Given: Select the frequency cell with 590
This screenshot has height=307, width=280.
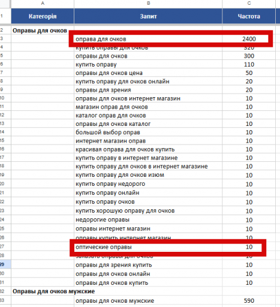Looking at the screenshot, I should point(249,300).
